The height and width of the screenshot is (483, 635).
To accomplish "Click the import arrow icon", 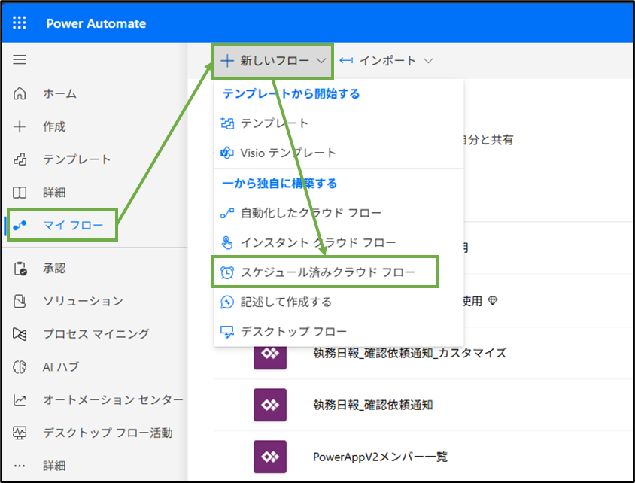I will point(346,61).
